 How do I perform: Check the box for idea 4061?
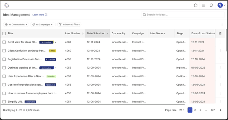pyautogui.click(x=4, y=42)
